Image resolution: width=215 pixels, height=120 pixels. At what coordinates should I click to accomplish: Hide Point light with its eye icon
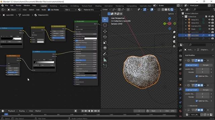(x=209, y=29)
